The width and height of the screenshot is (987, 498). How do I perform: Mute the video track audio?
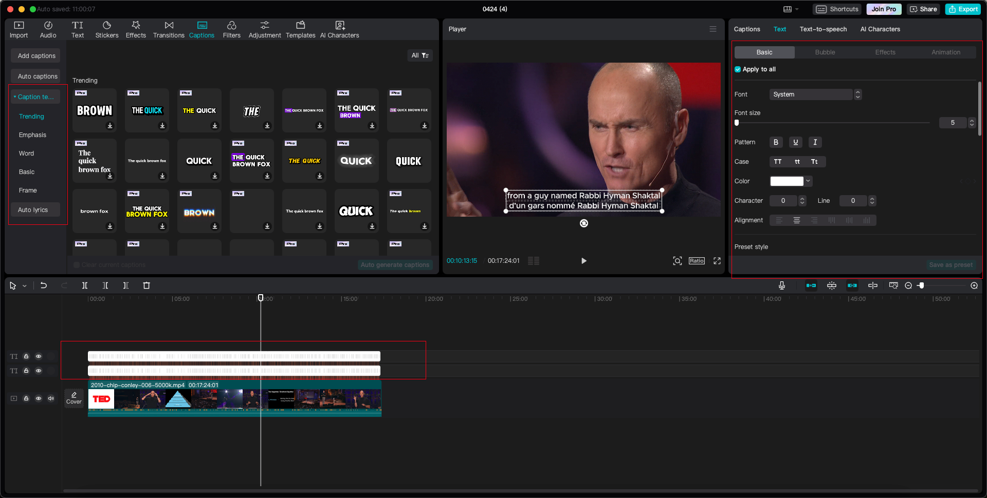(51, 398)
